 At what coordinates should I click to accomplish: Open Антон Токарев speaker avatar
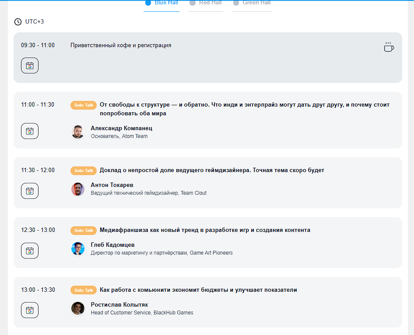[x=77, y=189]
